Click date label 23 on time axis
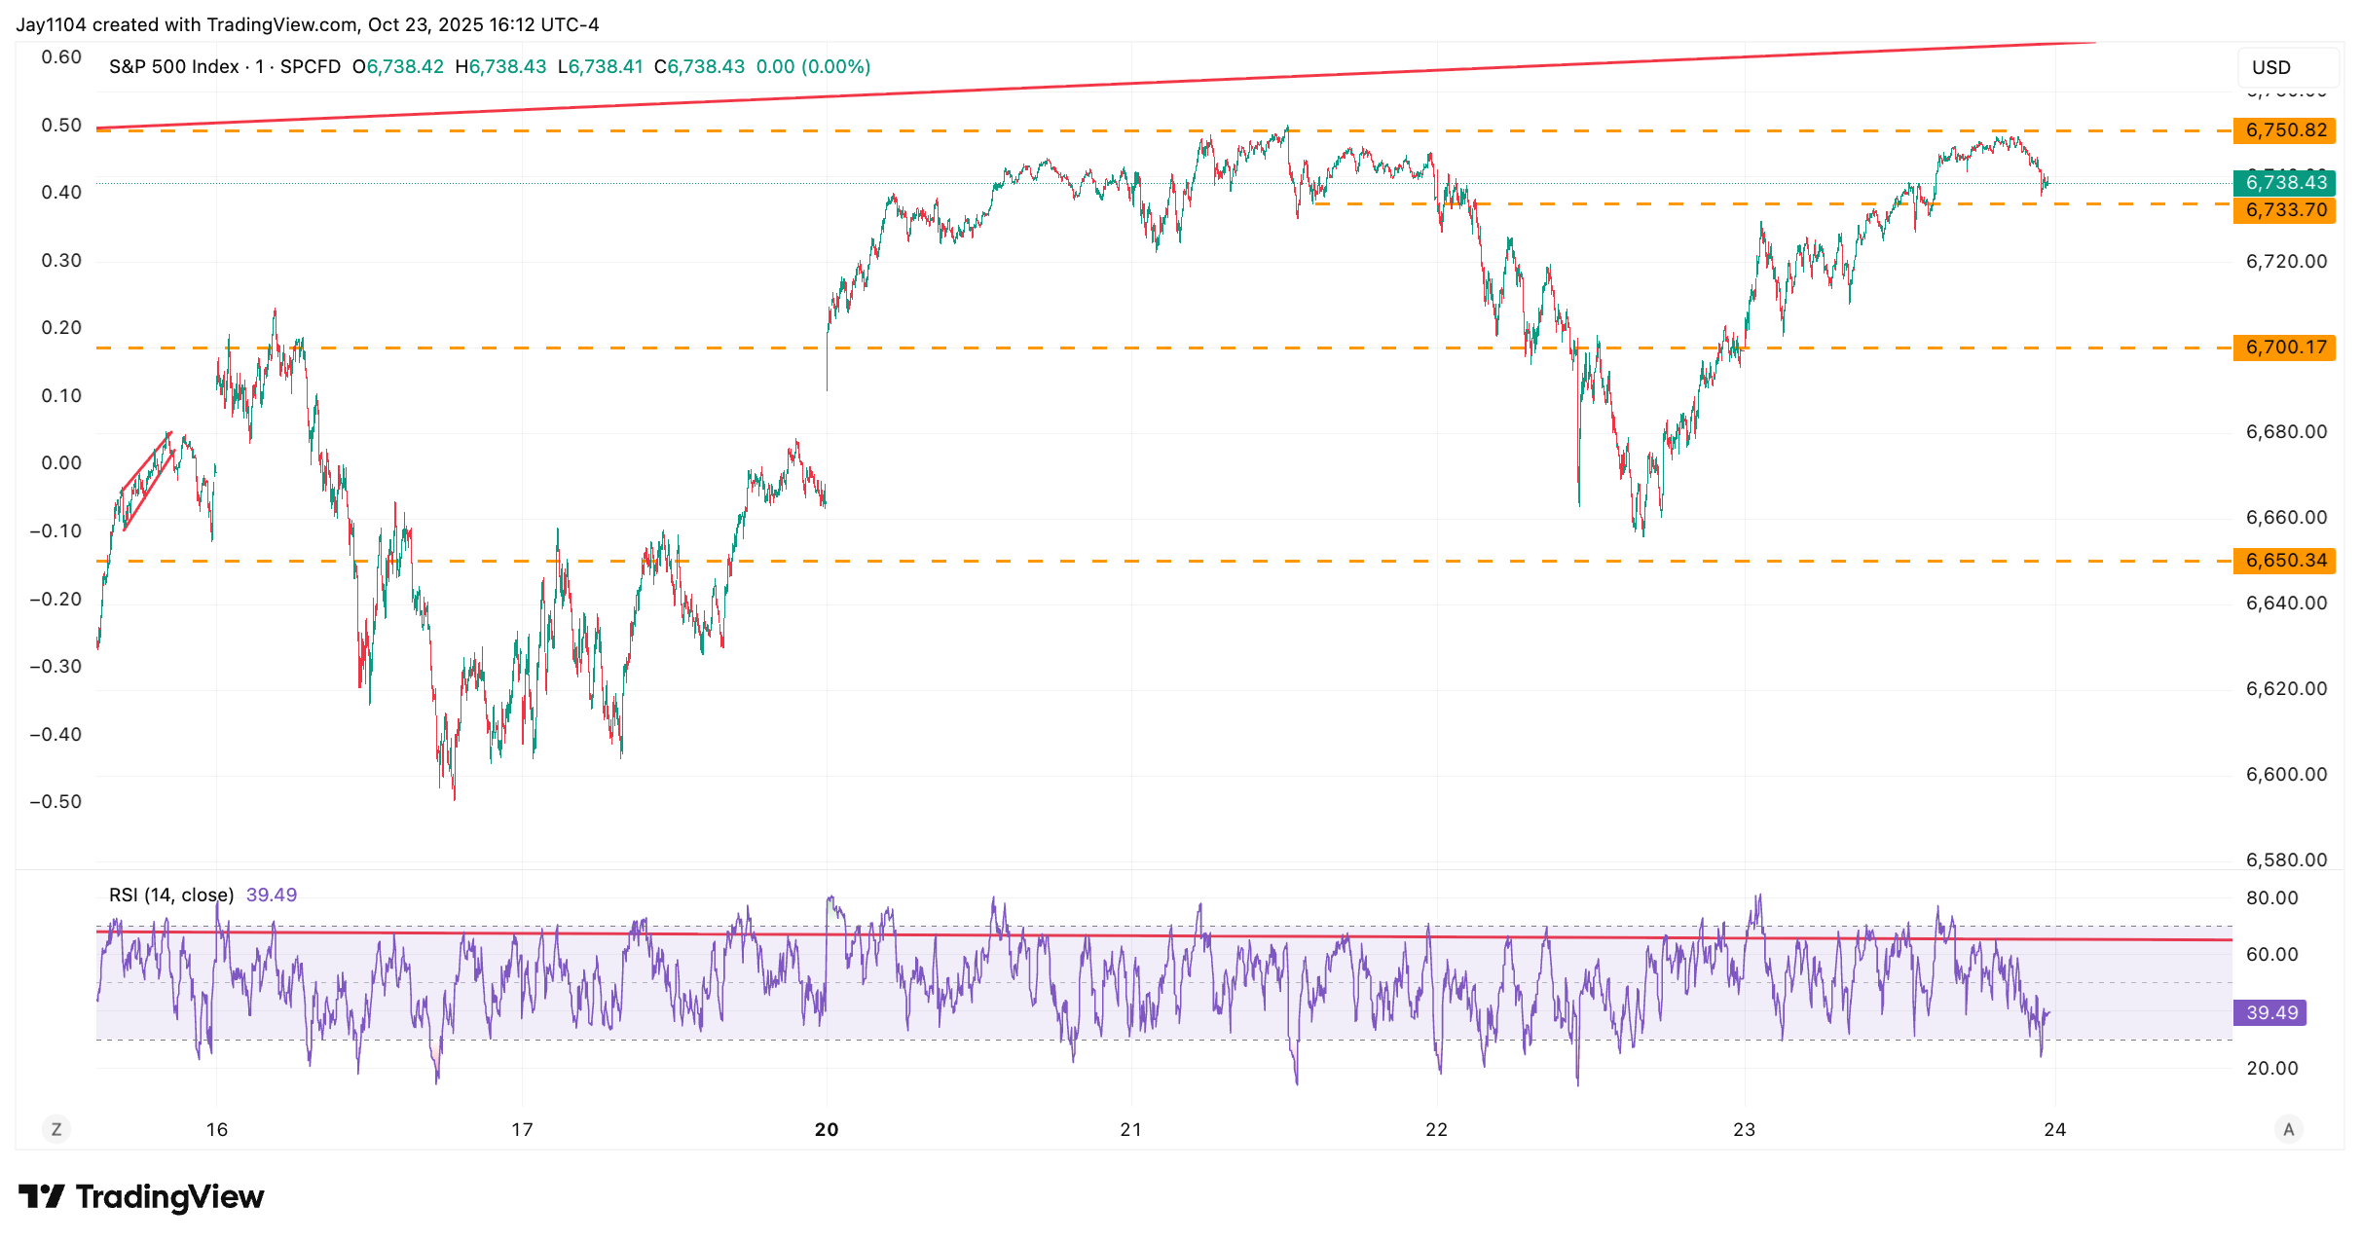The width and height of the screenshot is (2360, 1243). tap(1744, 1129)
